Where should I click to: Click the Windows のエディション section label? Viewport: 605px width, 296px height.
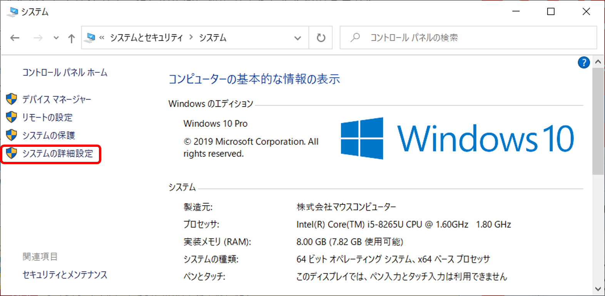pos(211,103)
